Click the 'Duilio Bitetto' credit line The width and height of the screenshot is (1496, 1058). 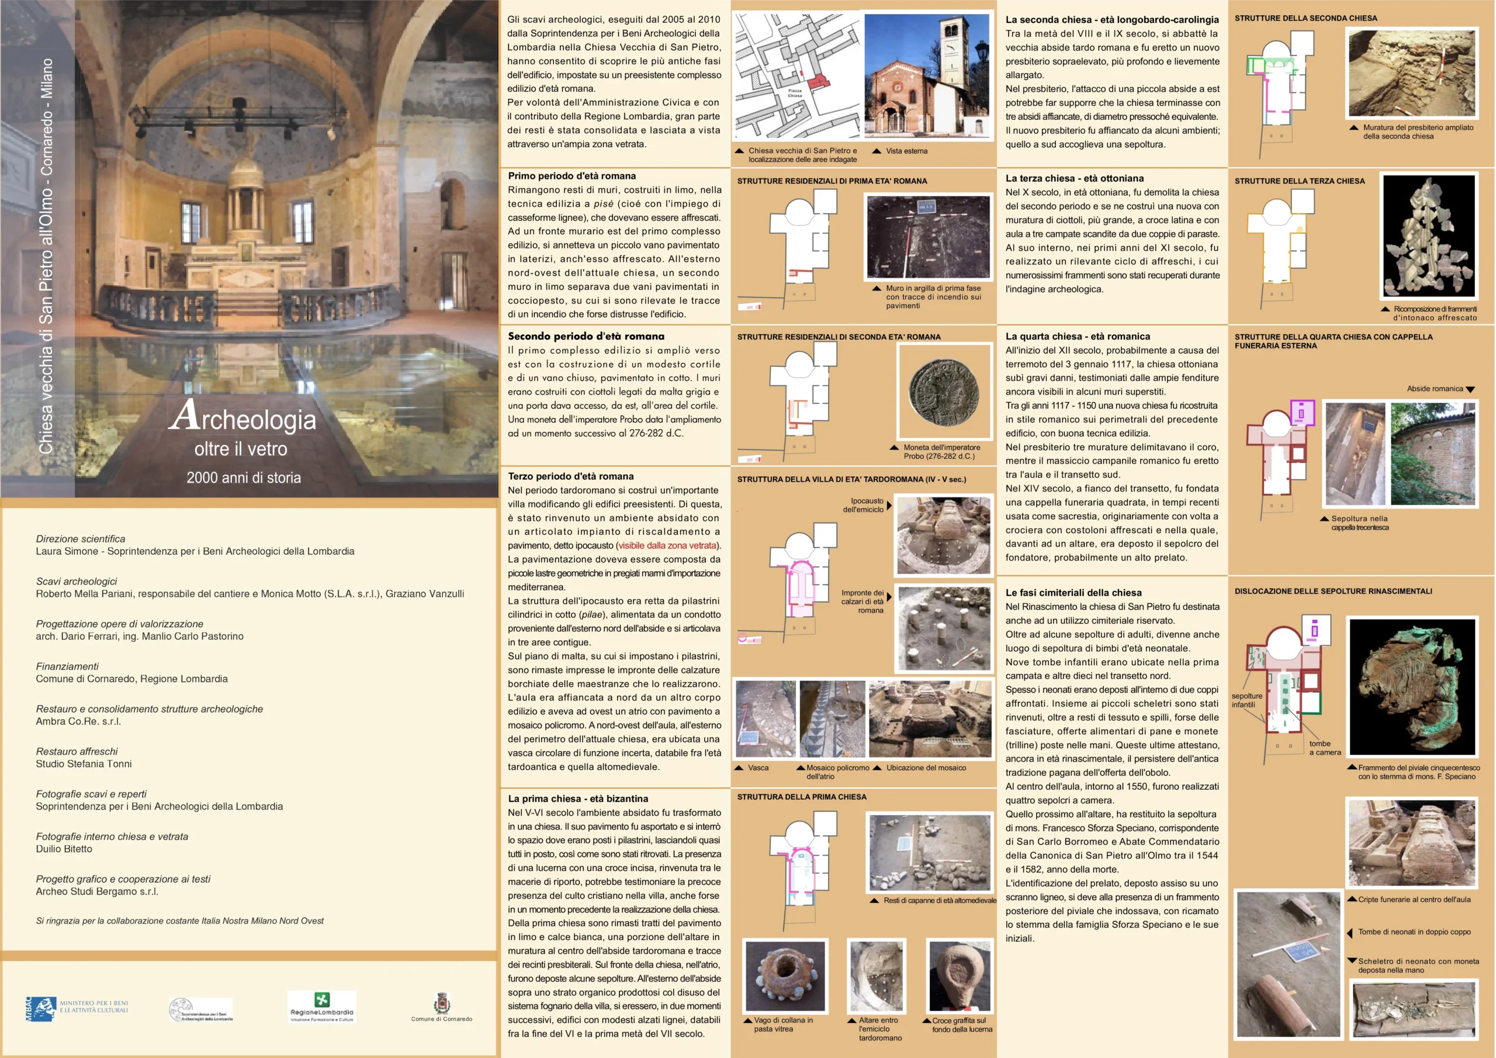tap(64, 849)
